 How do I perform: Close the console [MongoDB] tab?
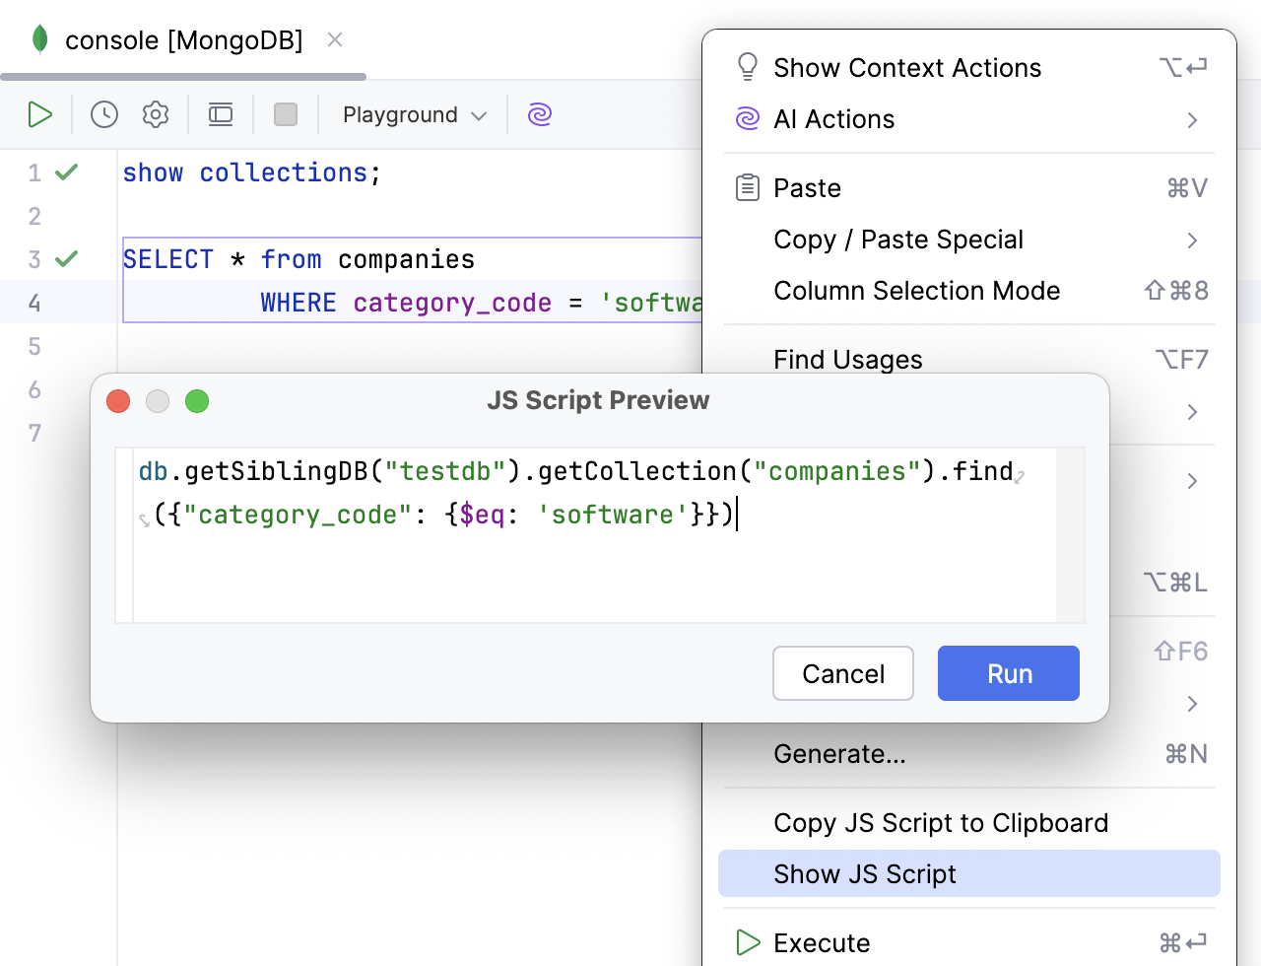click(335, 40)
